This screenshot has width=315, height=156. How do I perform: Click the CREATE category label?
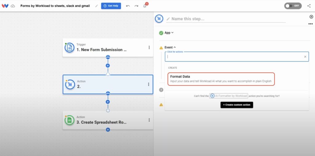click(x=173, y=68)
